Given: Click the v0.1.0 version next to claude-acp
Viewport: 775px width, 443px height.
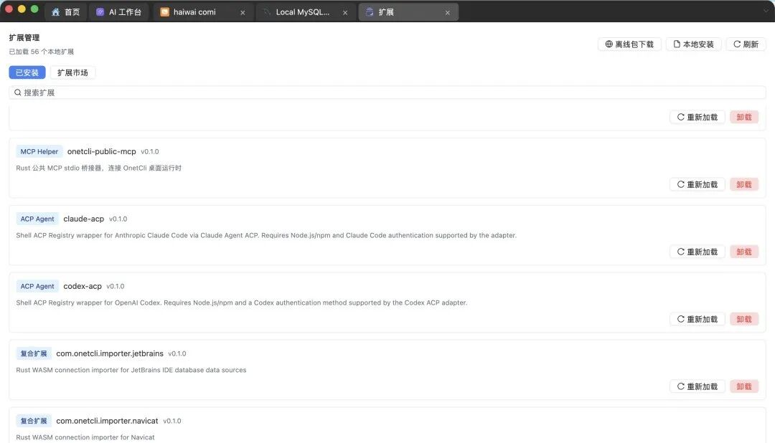Looking at the screenshot, I should click(x=118, y=219).
